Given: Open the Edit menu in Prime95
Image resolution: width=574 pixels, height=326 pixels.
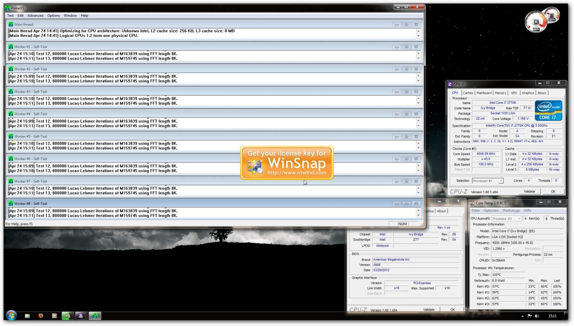Looking at the screenshot, I should [21, 16].
